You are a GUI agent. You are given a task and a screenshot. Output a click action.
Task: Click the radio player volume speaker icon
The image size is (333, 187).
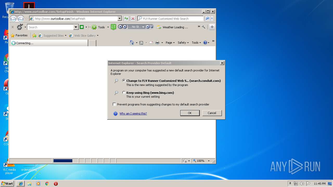[x=148, y=27]
